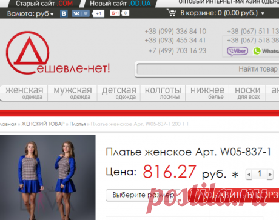Screen dimensions: 279x220
Task: Click the red G+1 Google share icon
Action: coord(115,13)
